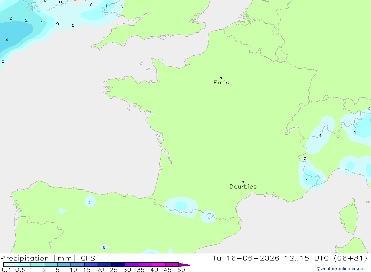Image resolution: width=371 pixels, height=272 pixels.
Task: Click the 'Precipitation [mm]' title text
Action: click(38, 258)
